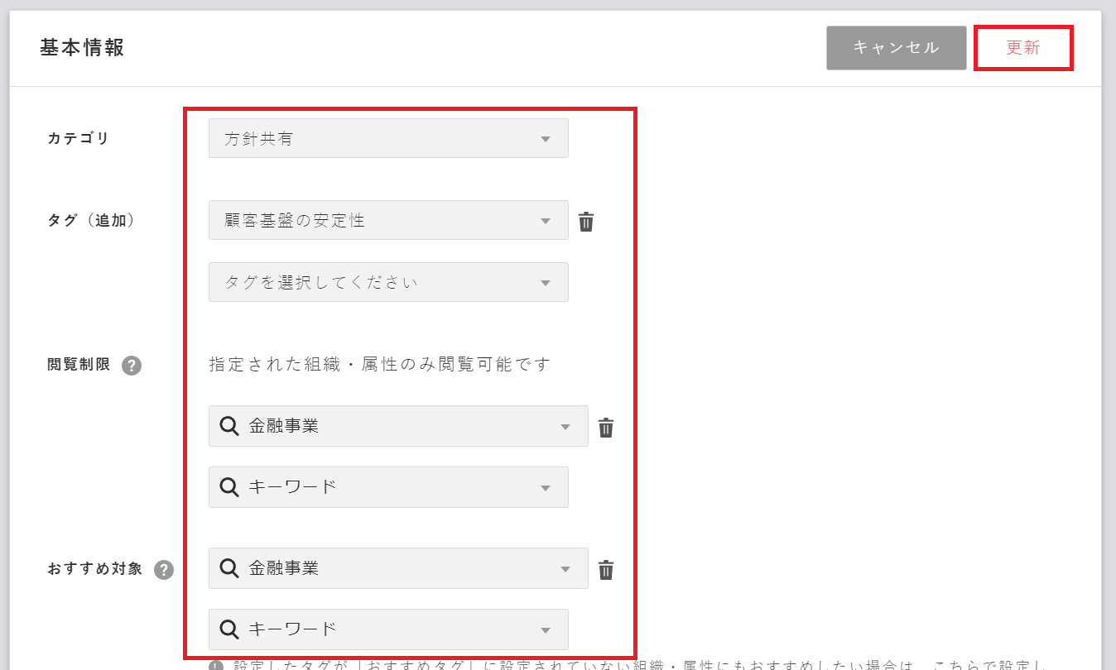The width and height of the screenshot is (1116, 670).
Task: Click search icon in おすすめ対象 キーワード field
Action: [229, 629]
